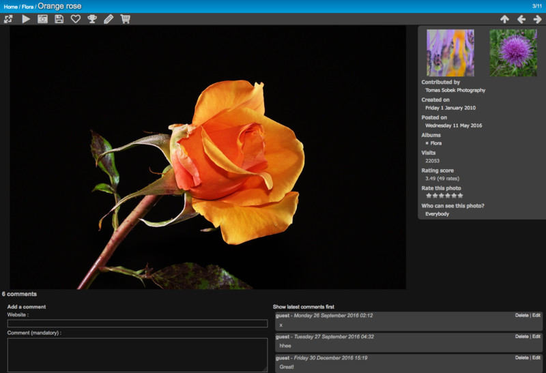Rate the photo with the last star
This screenshot has width=546, height=373.
460,196
